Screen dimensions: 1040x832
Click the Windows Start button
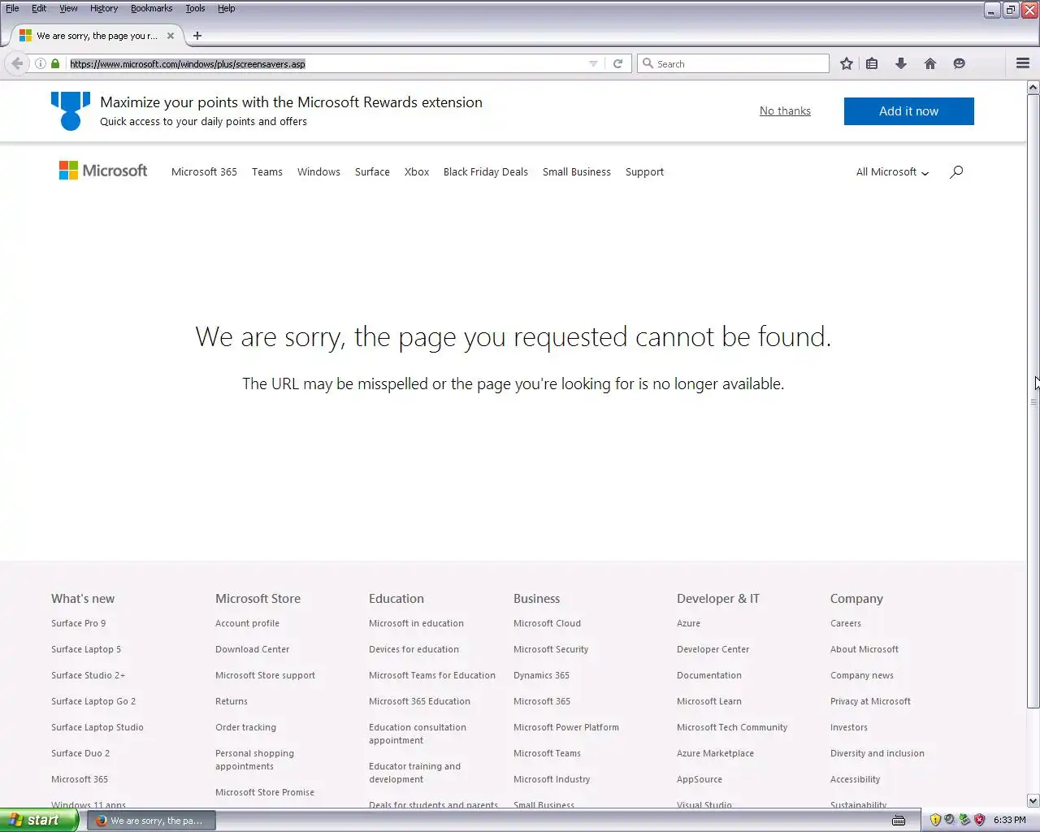point(39,820)
